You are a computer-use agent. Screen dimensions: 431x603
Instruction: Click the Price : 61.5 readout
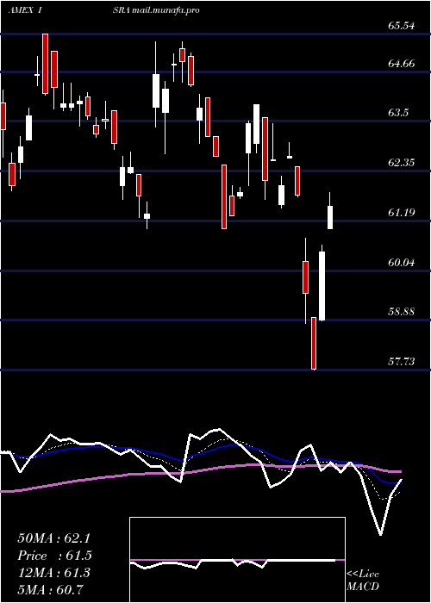point(54,556)
